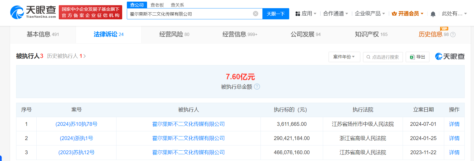Expand the 案件年份 dropdown filter
Screen dimensions: 474x161
click(344, 57)
